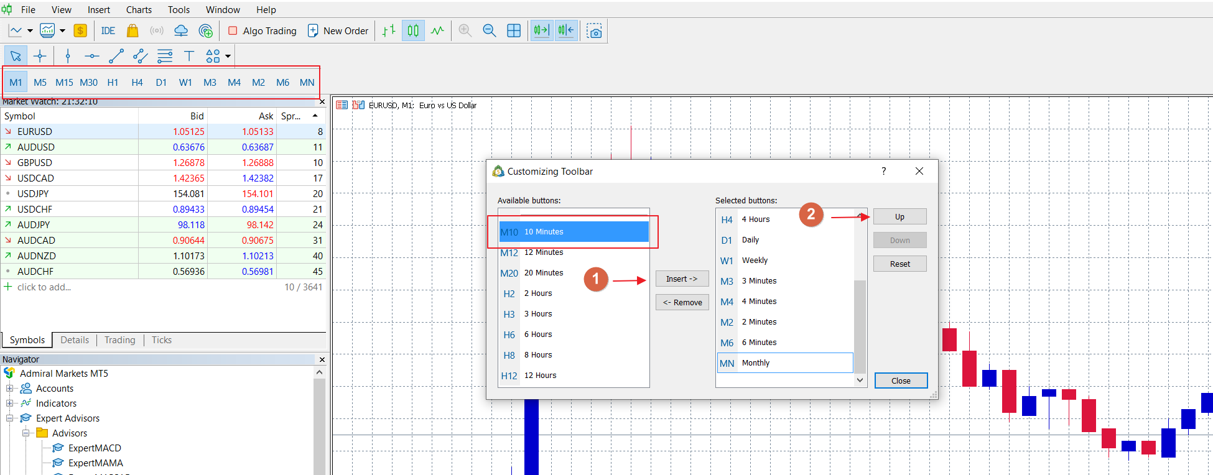Screen dimensions: 1213x475
Task: Open dropdown arrow next to New Chart
Action: pos(30,30)
